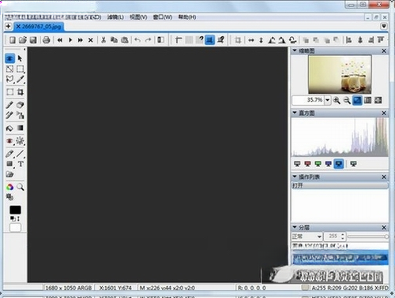The width and height of the screenshot is (395, 298).
Task: Flip the image vertically
Action: (x=261, y=40)
